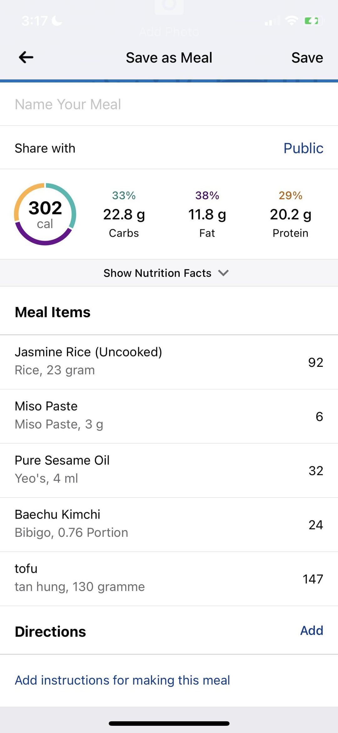
Task: Expand Show Nutrition Facts chevron
Action: coord(223,273)
